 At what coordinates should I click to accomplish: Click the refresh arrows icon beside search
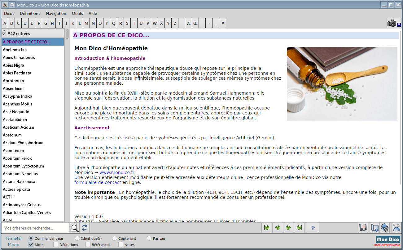point(85,228)
